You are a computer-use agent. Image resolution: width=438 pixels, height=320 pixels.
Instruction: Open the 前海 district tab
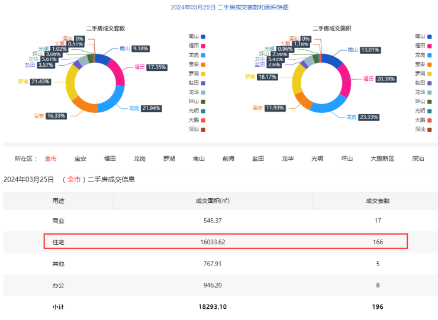click(228, 159)
